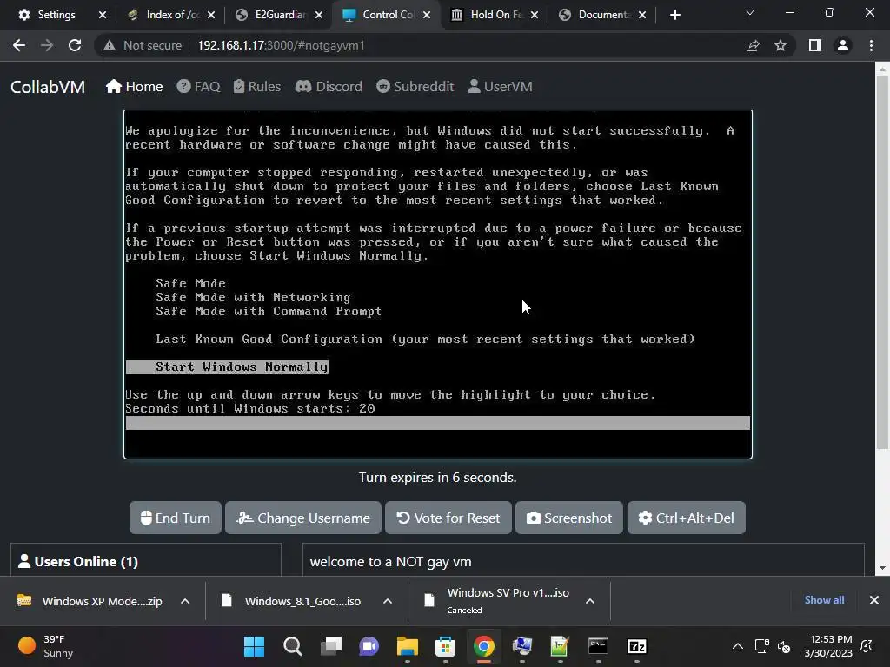Image resolution: width=890 pixels, height=667 pixels.
Task: Expand Windows_8.1 iso download options
Action: [x=388, y=601]
